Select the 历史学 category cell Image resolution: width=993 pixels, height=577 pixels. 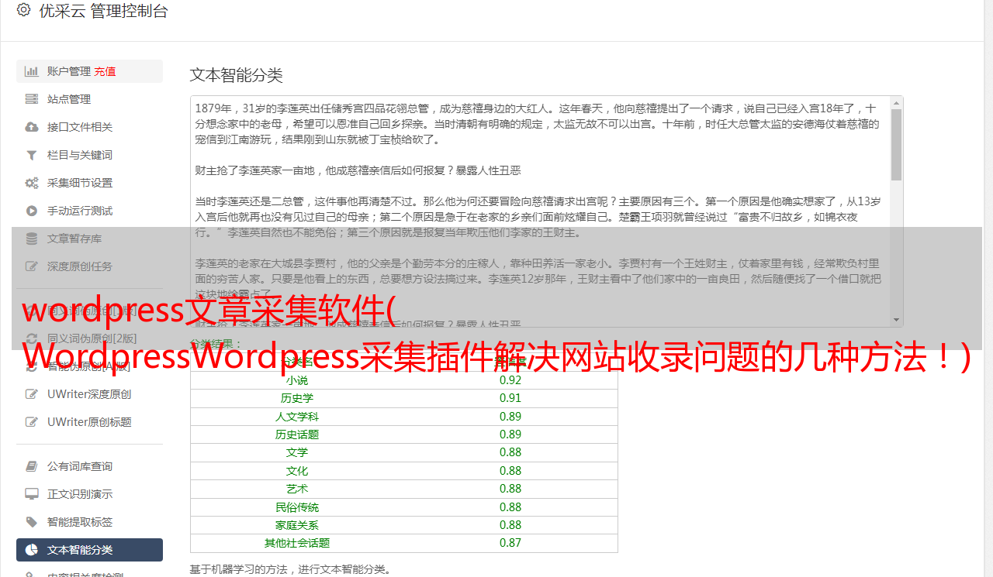point(297,398)
